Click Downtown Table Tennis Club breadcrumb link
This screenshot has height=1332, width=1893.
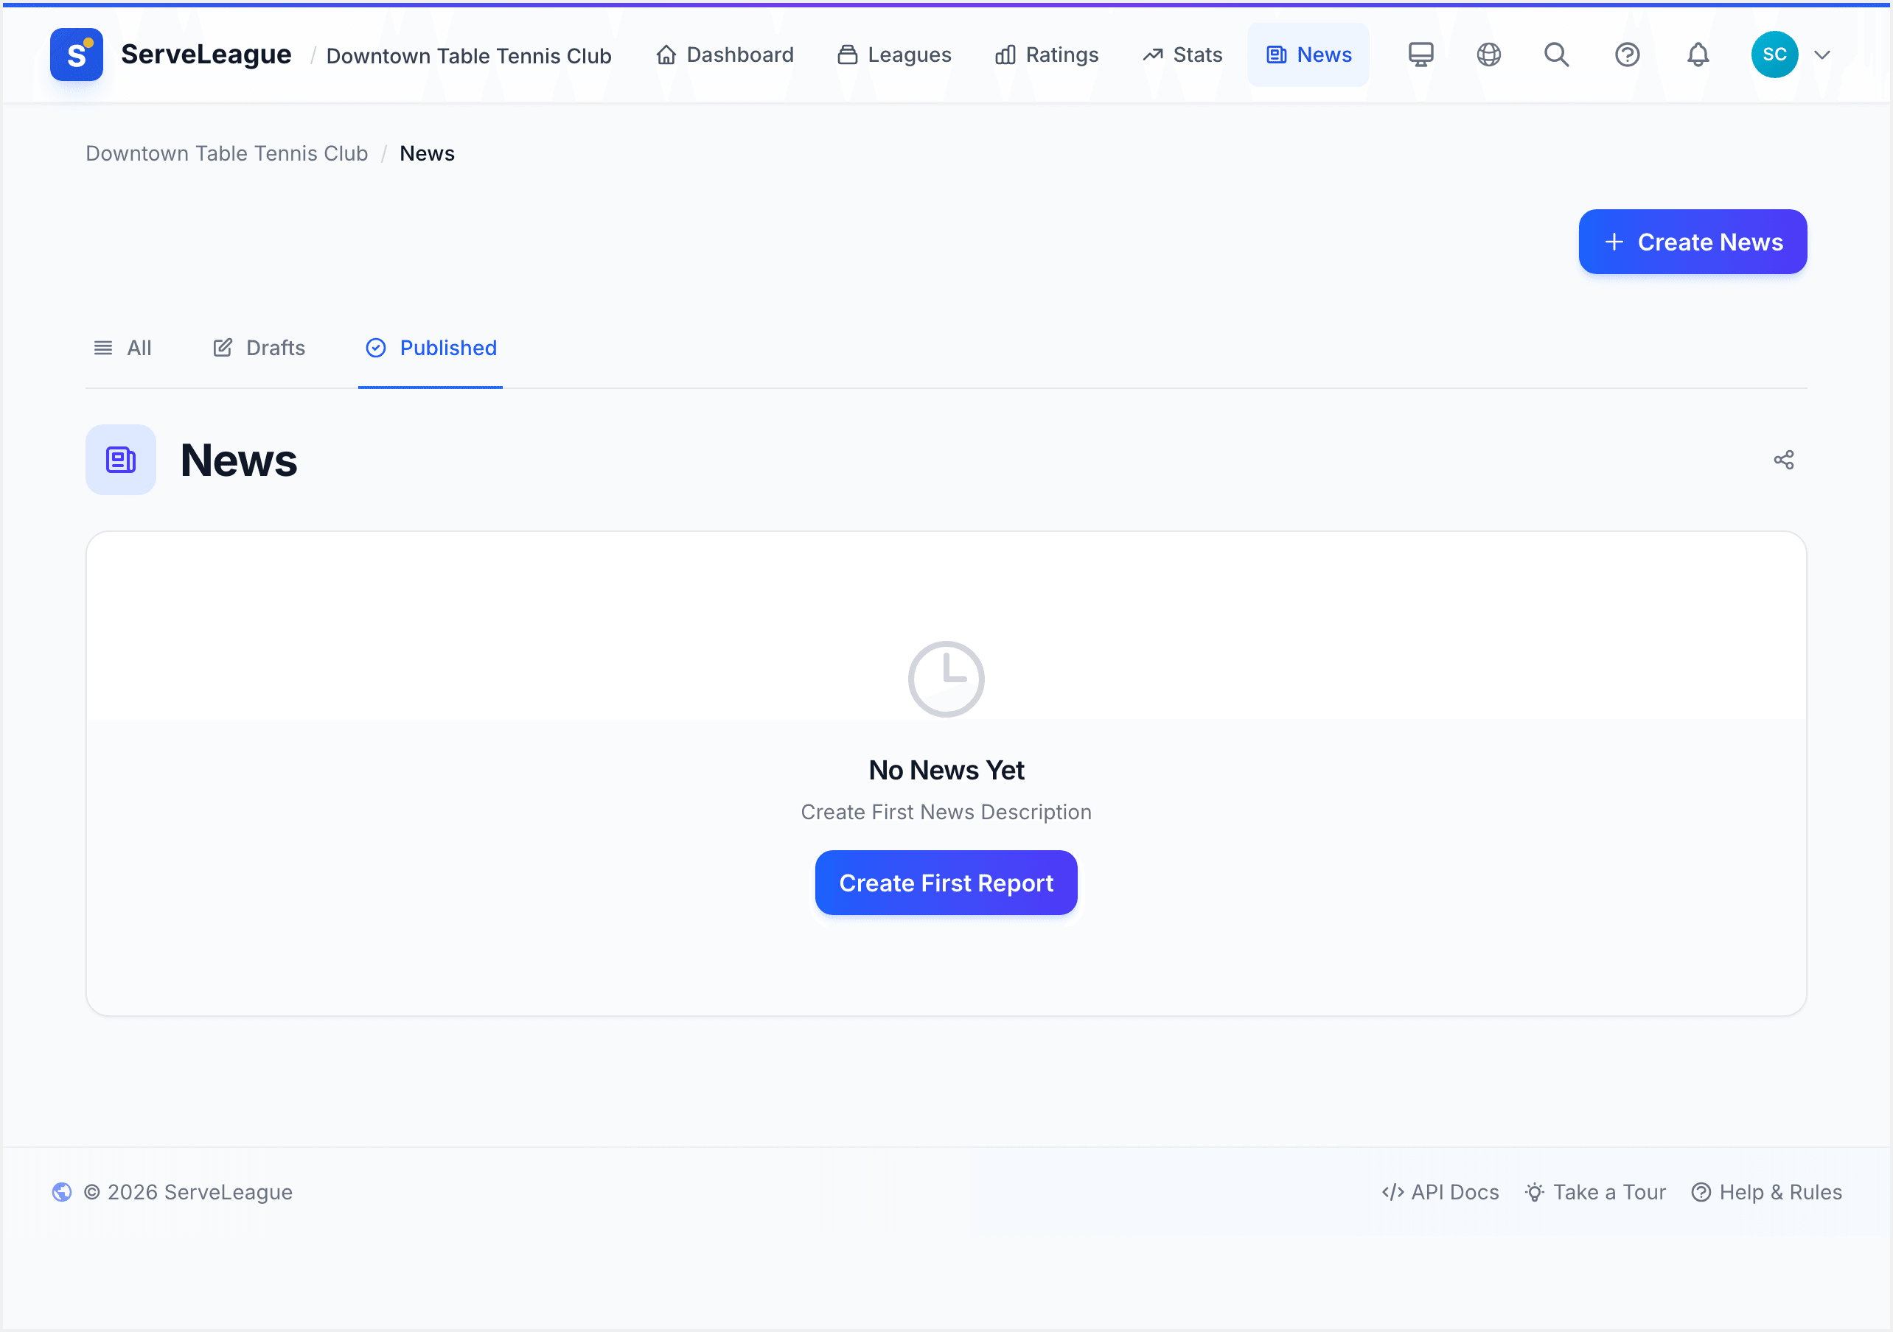pos(227,153)
